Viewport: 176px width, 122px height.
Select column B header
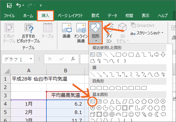point(66,71)
